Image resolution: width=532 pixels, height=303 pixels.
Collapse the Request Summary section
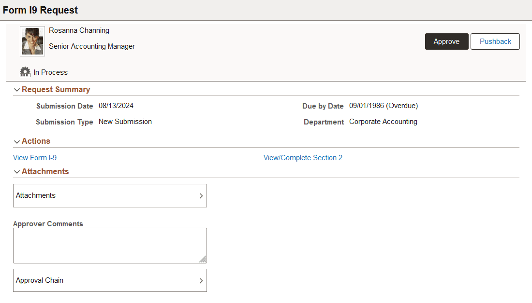point(55,89)
